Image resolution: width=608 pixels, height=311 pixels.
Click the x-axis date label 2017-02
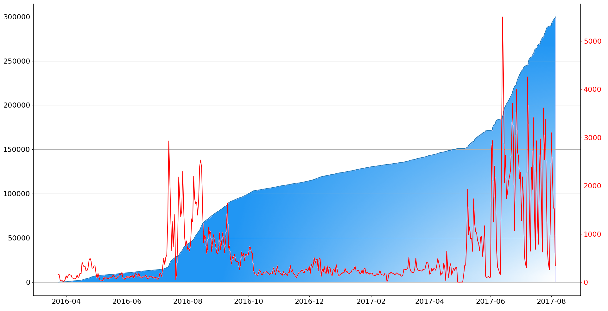(x=371, y=302)
